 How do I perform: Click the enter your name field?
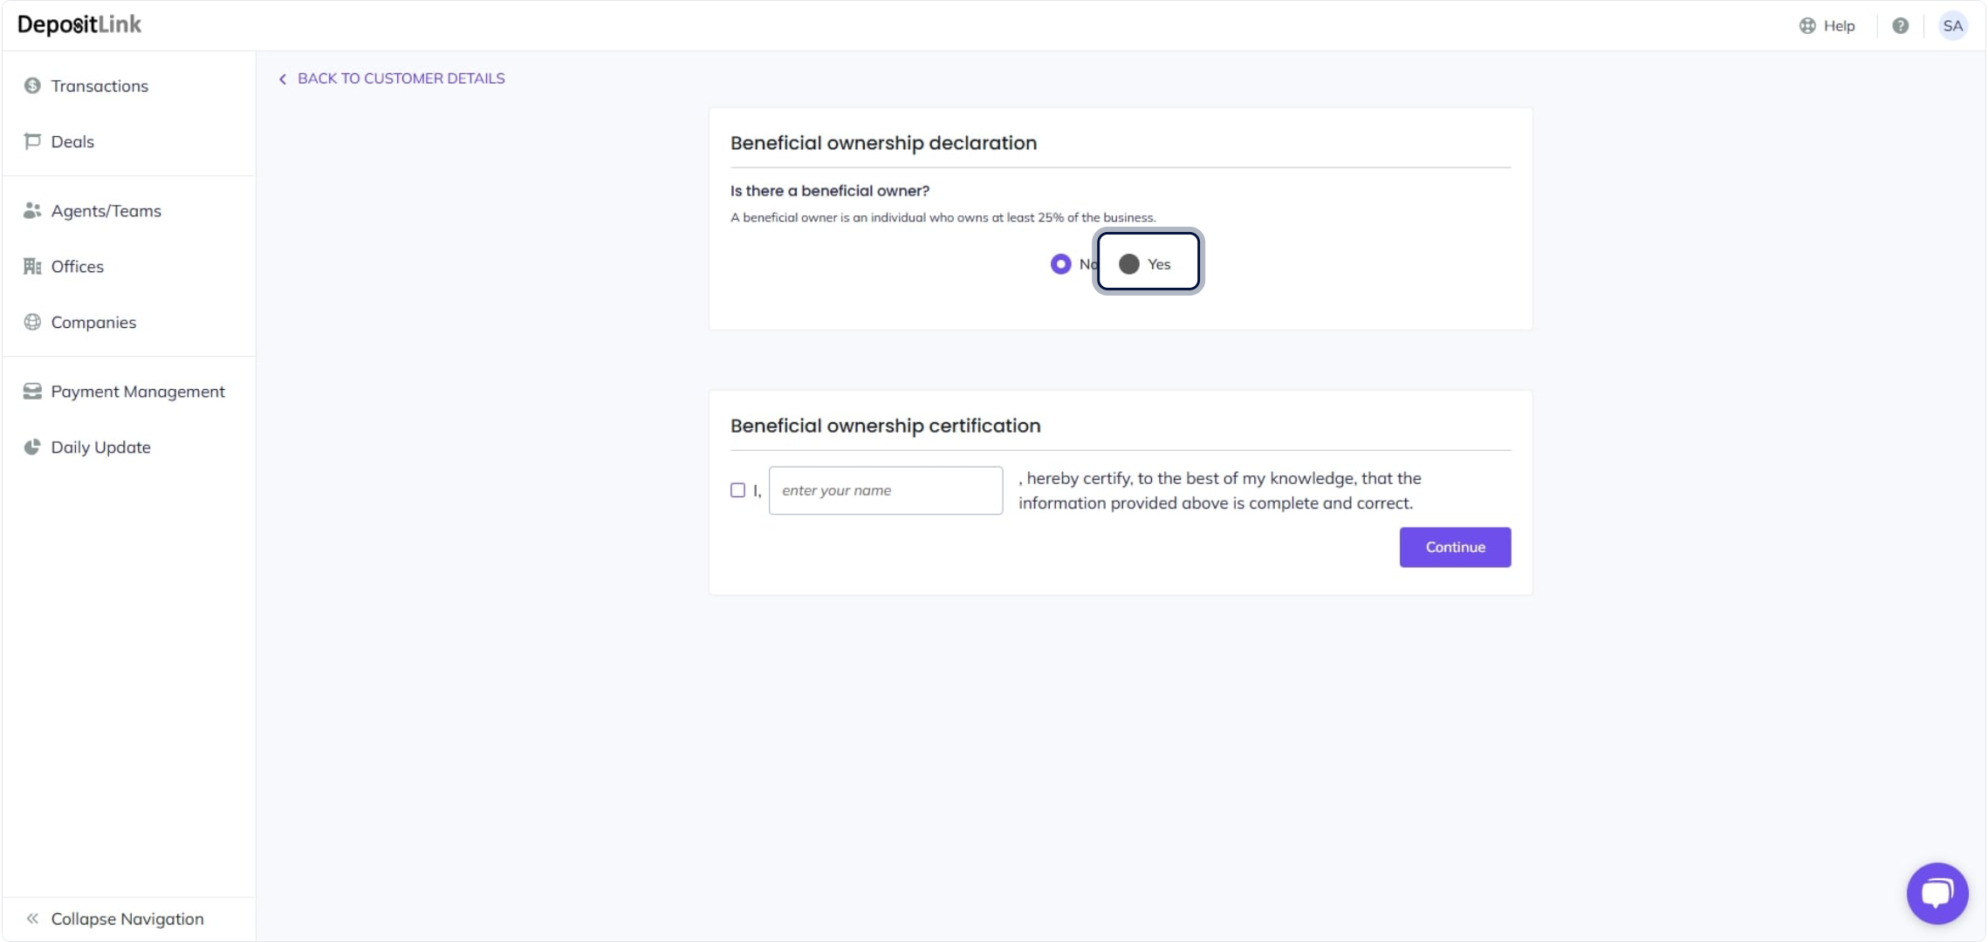click(x=885, y=490)
